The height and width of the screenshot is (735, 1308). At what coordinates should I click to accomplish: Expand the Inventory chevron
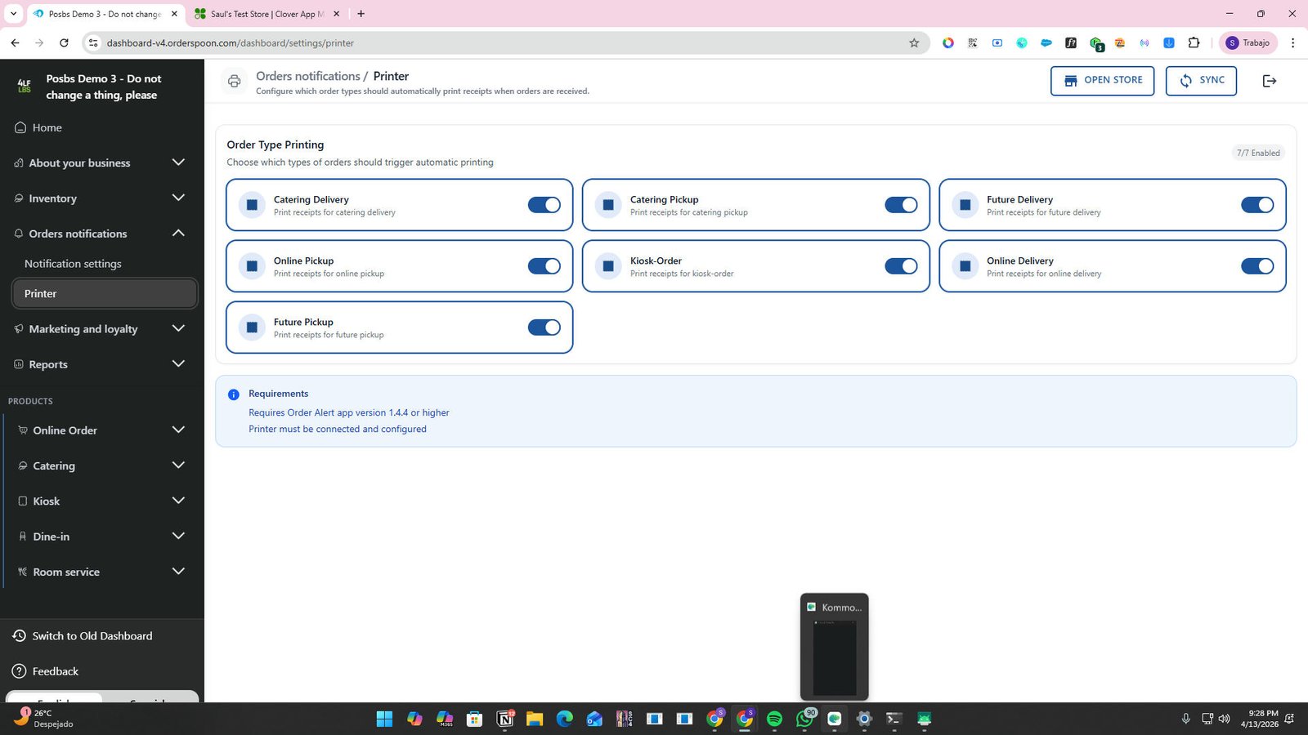coord(178,198)
